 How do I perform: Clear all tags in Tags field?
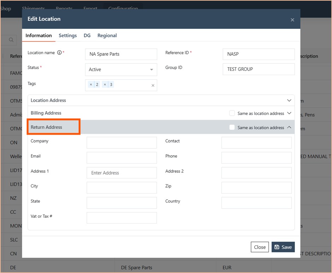[x=153, y=85]
